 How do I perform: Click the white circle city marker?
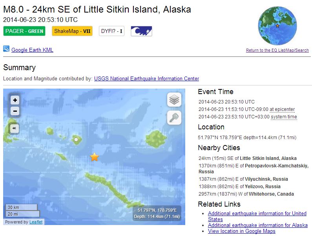point(76,139)
